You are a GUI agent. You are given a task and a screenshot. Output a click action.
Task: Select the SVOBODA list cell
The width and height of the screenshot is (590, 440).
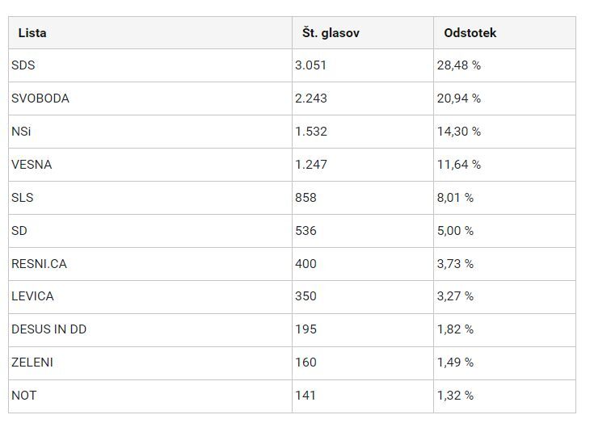tap(40, 98)
